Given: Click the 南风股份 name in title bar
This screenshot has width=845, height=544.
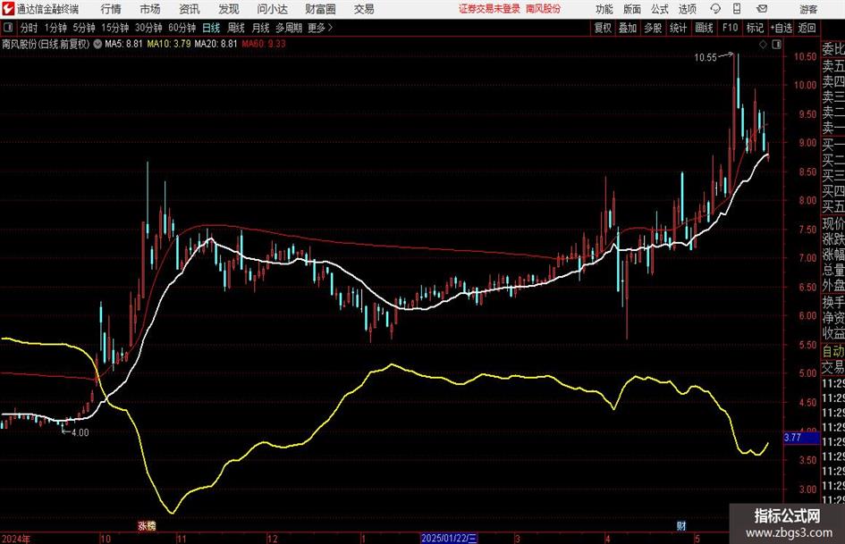Looking at the screenshot, I should [x=544, y=9].
